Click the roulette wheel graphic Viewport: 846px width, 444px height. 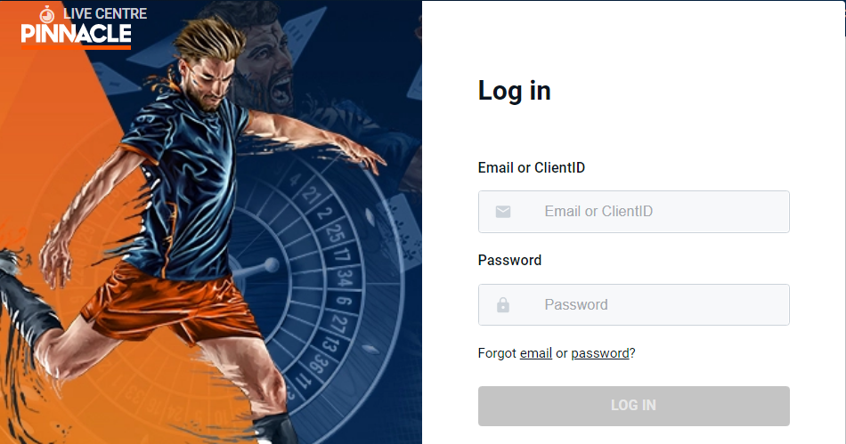point(302,280)
